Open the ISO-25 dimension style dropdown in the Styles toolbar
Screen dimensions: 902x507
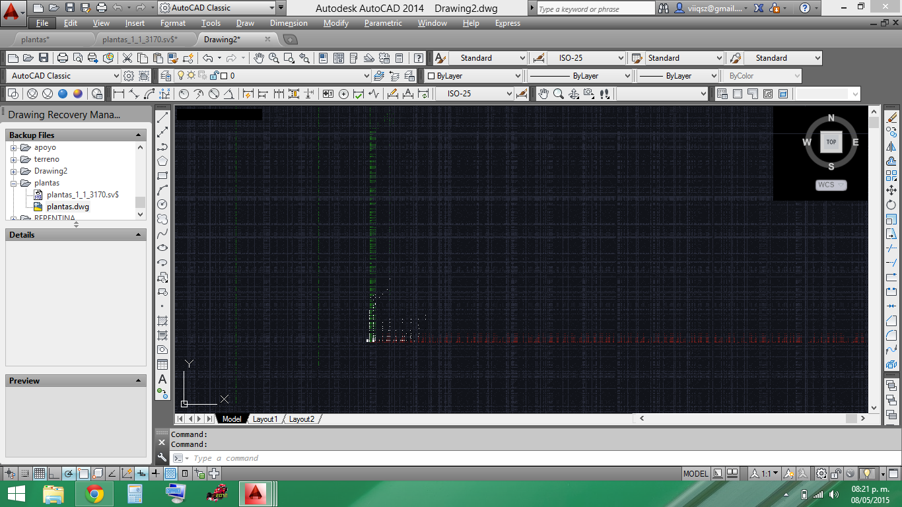tap(586, 58)
